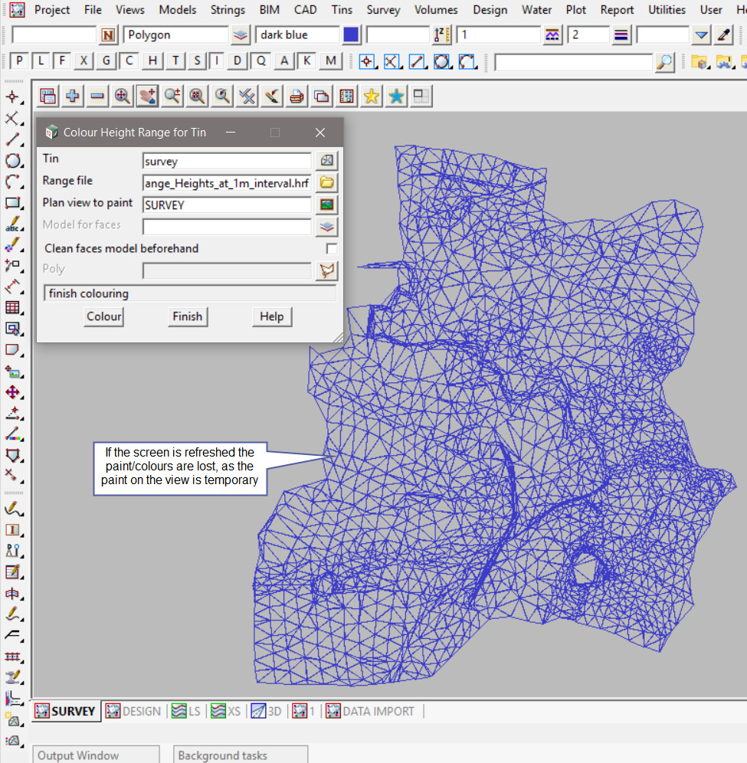Viewport: 747px width, 763px height.
Task: Click the magnifier search icon beside search box
Action: pyautogui.click(x=665, y=62)
